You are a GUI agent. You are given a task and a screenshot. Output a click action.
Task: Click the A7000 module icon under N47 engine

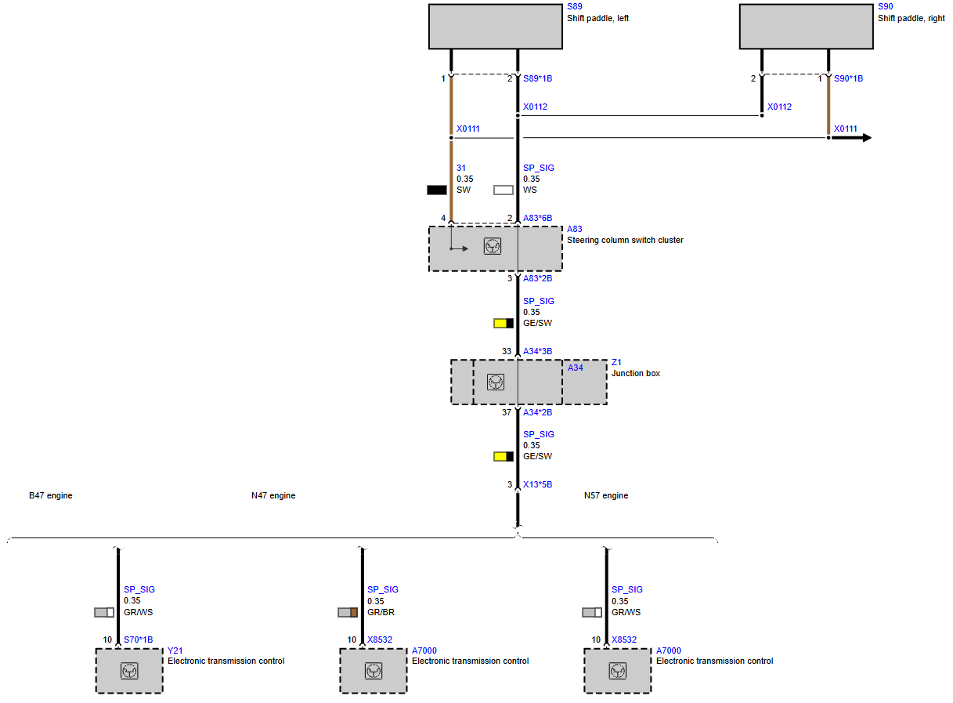[374, 671]
